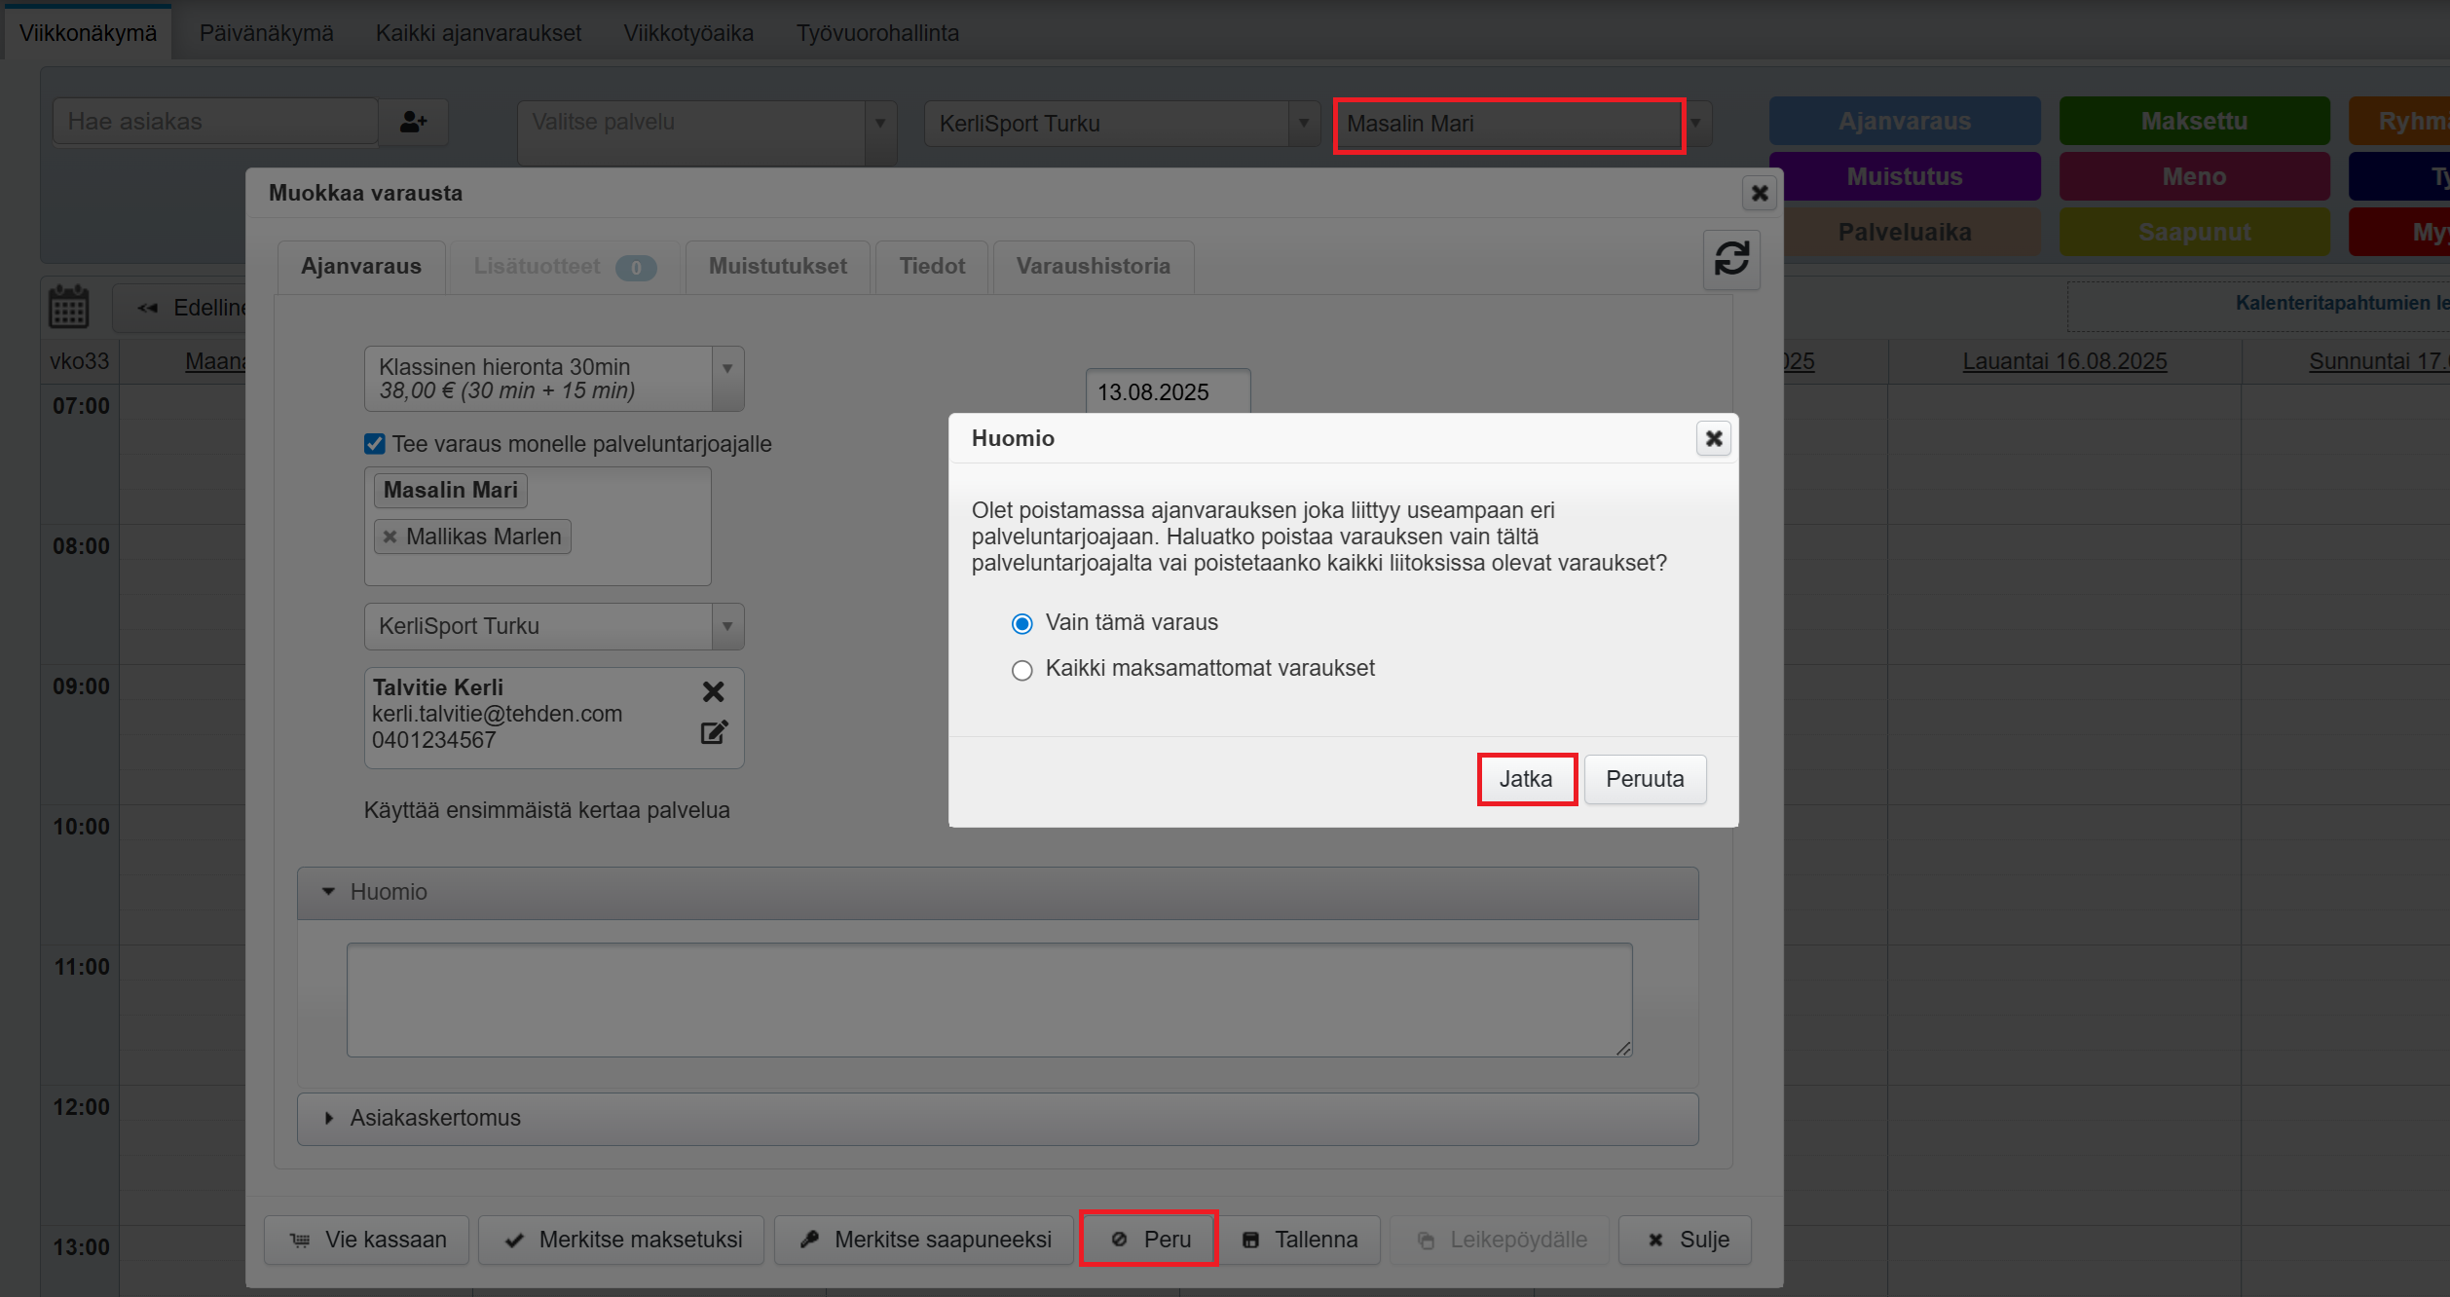The height and width of the screenshot is (1297, 2450).
Task: Uncheck Tee varaus monelle palveluntarjoajalle
Action: click(x=374, y=444)
